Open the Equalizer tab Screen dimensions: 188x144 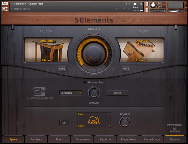click(x=105, y=139)
